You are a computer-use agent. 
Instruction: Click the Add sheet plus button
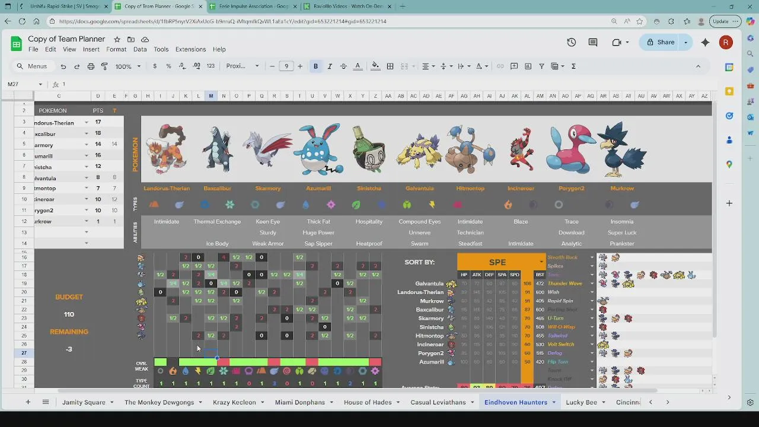(27, 402)
